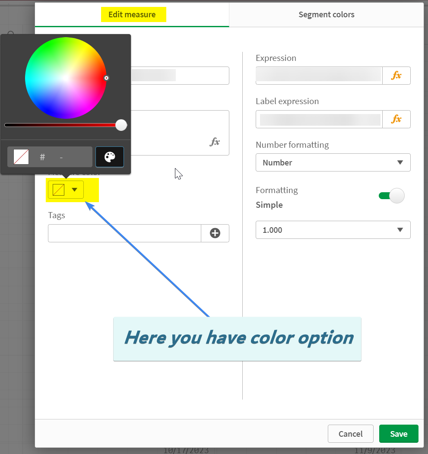Switch to the Segment colors tab
Screen dimensions: 428x454
click(326, 14)
